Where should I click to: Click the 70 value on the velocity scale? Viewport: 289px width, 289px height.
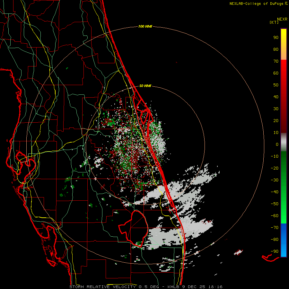[276, 61]
